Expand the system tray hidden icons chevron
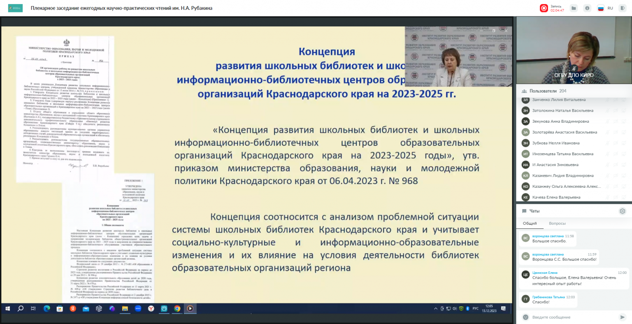 coord(436,308)
